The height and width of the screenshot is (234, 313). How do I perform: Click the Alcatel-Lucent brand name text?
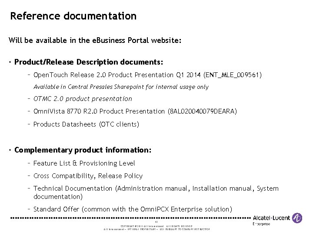point(272,218)
